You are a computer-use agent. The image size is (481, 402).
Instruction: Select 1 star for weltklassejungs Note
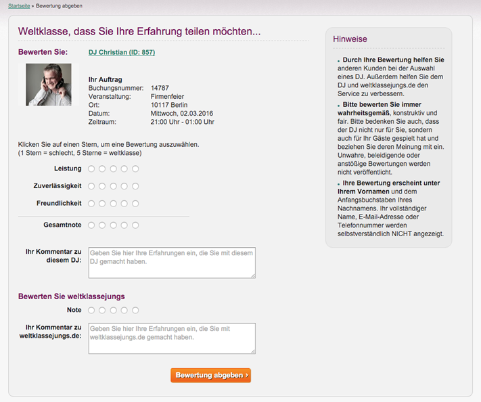(x=91, y=310)
